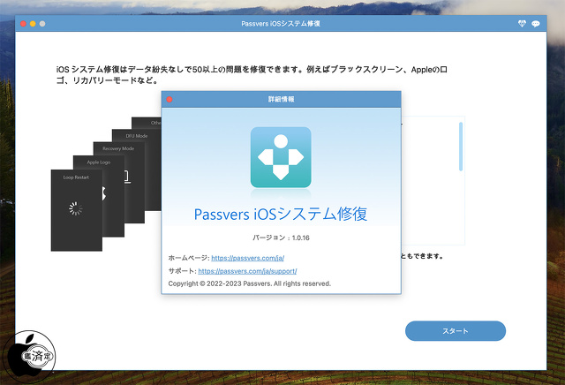Screen dimensions: 565x385
Task: Click the iOS システム修復 description paragraph
Action: pos(252,75)
